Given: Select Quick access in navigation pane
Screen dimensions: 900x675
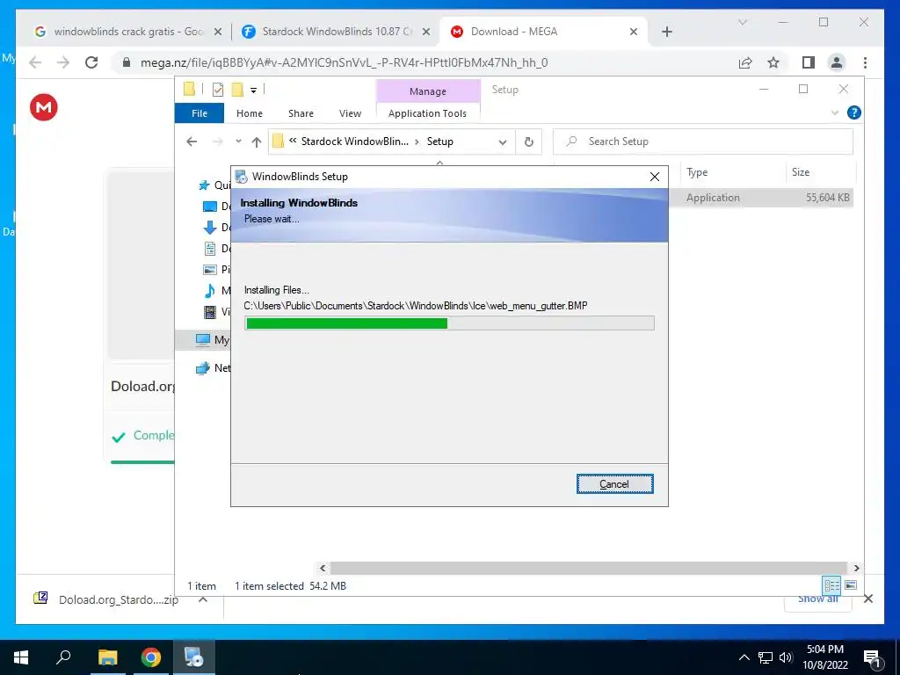Looking at the screenshot, I should (214, 185).
